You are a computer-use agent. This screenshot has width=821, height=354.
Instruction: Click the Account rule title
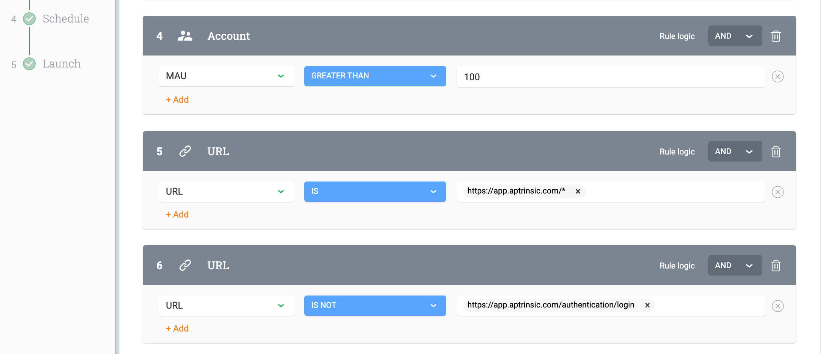pos(229,36)
